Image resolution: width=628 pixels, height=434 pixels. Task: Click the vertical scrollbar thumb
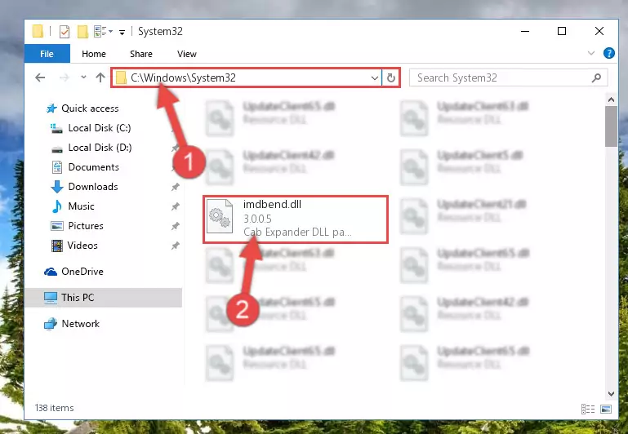[x=611, y=126]
